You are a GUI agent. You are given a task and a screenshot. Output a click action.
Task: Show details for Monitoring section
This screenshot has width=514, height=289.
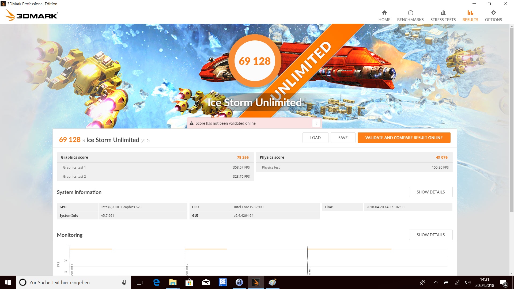(x=430, y=235)
